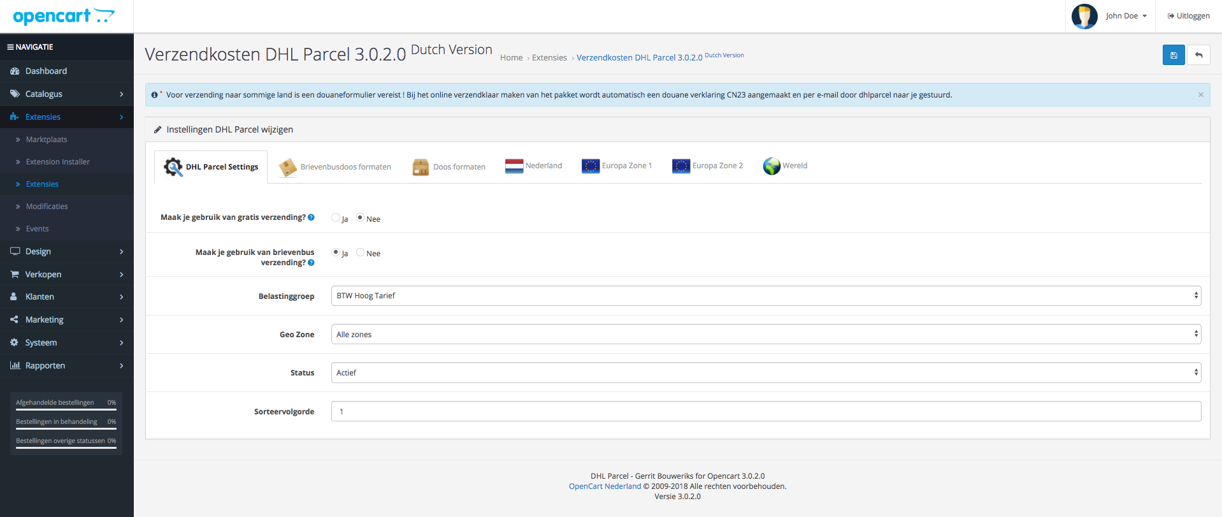
Task: Go to the Home breadcrumb
Action: coord(512,57)
